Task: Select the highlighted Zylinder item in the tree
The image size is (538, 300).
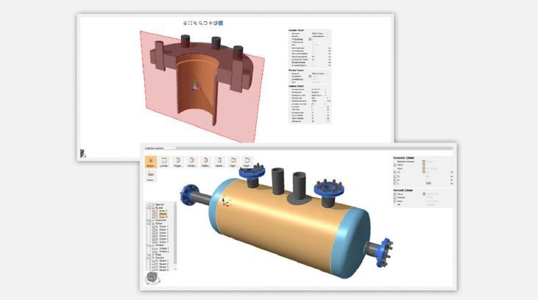Action: point(163,214)
